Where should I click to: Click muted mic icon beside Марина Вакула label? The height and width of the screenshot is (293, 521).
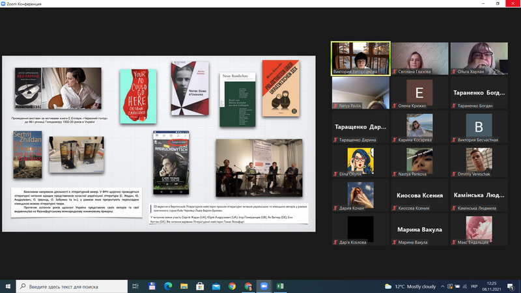[395, 242]
